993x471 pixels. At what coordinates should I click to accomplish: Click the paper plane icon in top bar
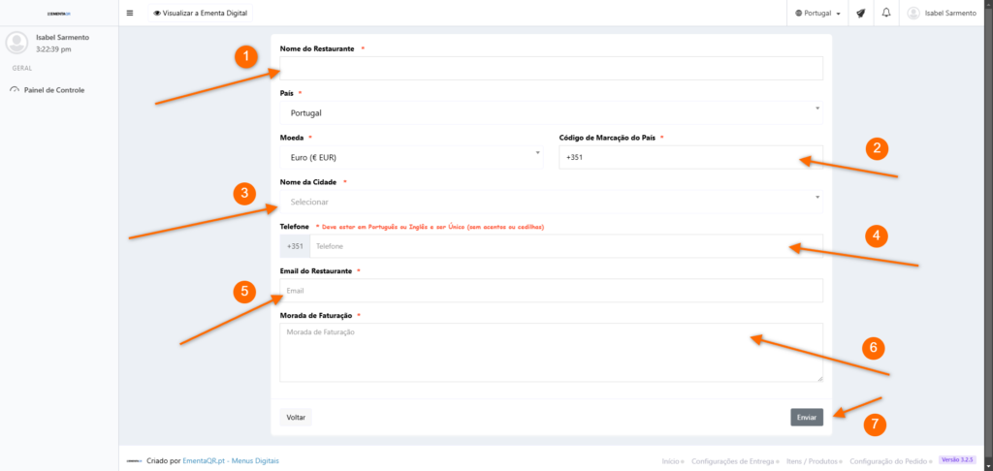pos(860,14)
